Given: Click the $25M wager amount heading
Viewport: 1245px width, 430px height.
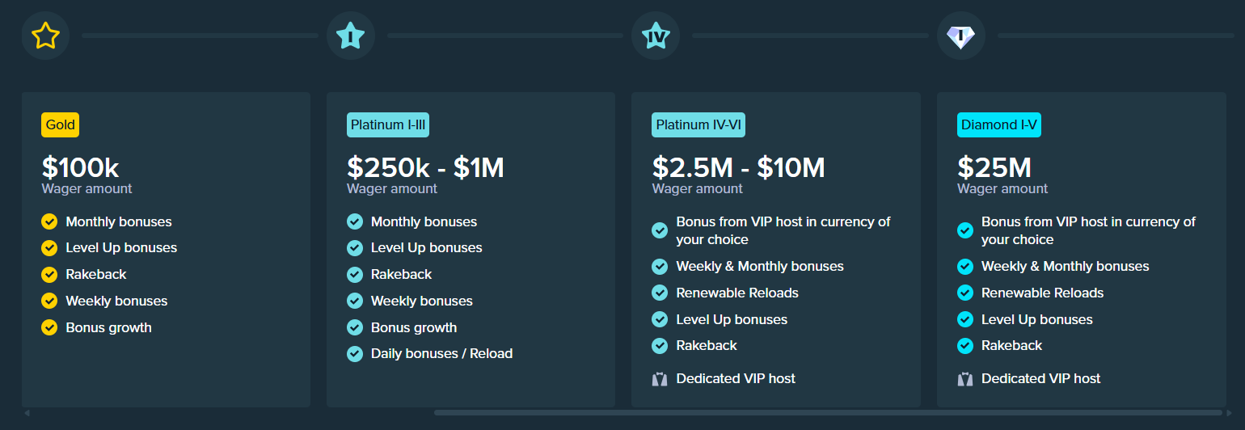Looking at the screenshot, I should tap(994, 167).
